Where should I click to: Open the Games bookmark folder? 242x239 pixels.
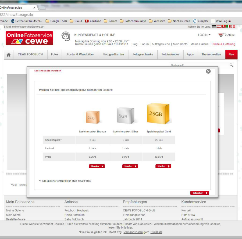point(111,21)
